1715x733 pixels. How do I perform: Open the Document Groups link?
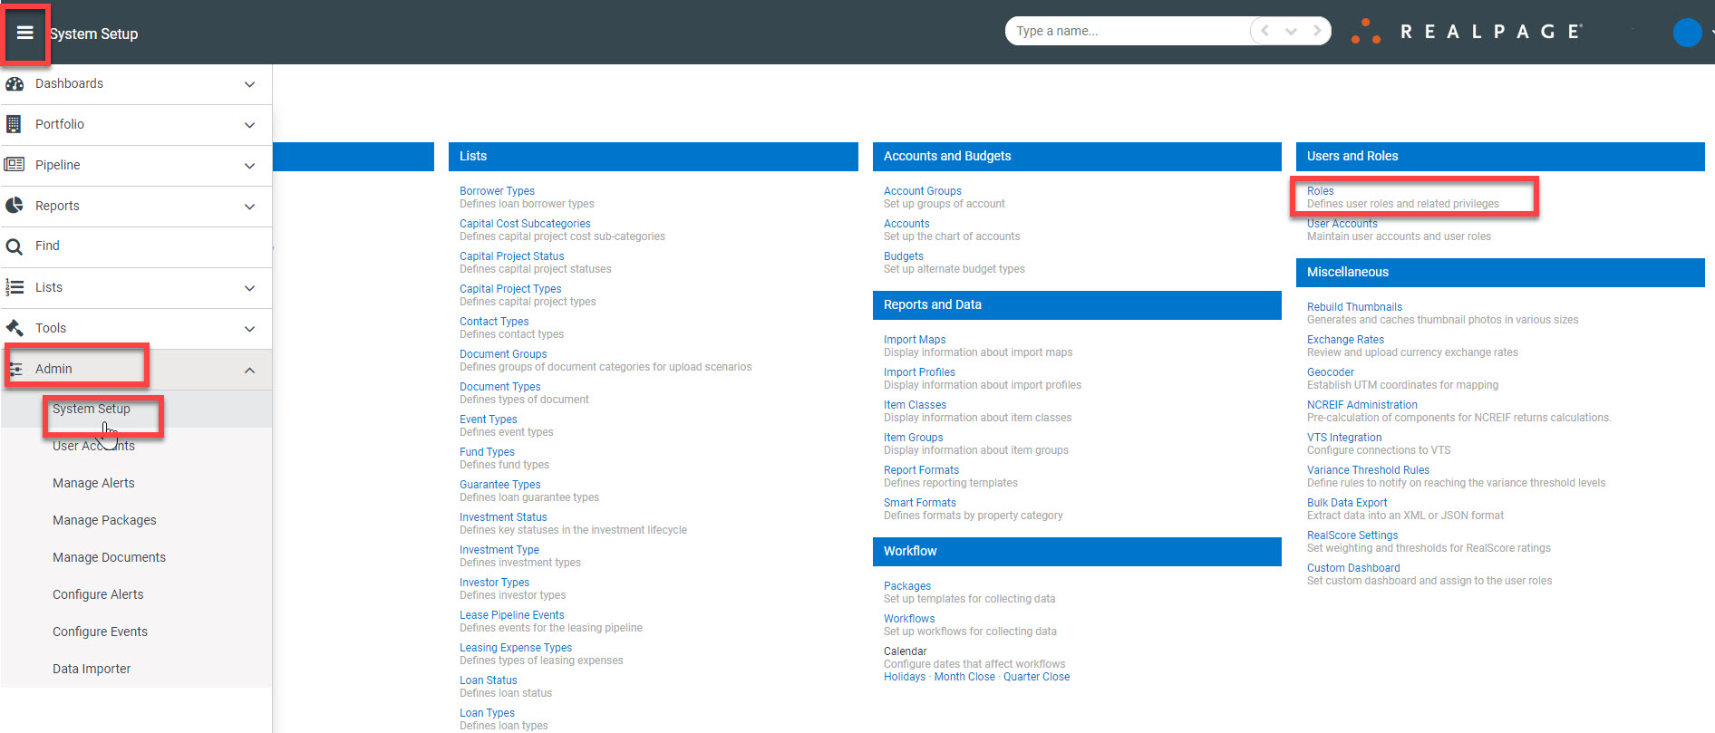503,354
